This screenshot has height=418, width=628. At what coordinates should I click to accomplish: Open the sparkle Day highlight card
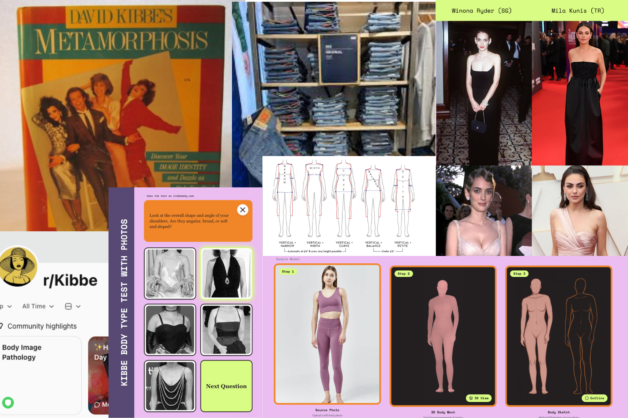click(98, 375)
